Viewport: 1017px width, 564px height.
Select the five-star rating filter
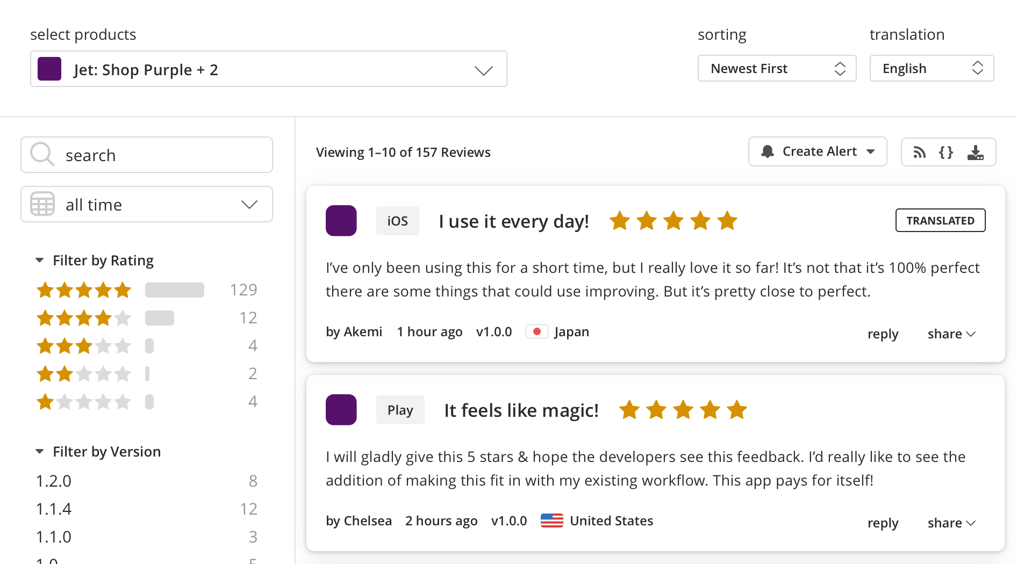coord(84,290)
